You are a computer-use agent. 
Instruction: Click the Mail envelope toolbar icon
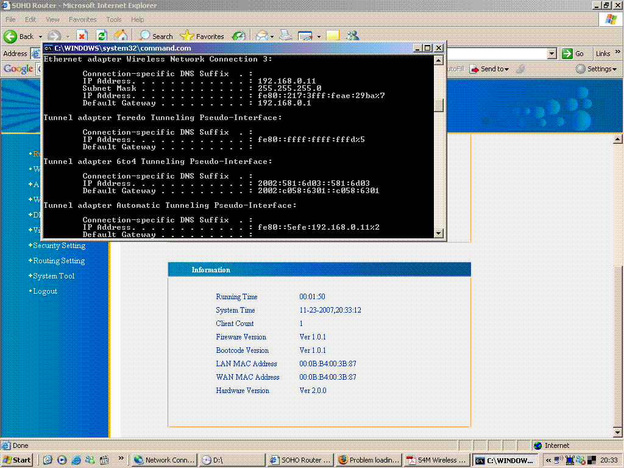point(262,36)
